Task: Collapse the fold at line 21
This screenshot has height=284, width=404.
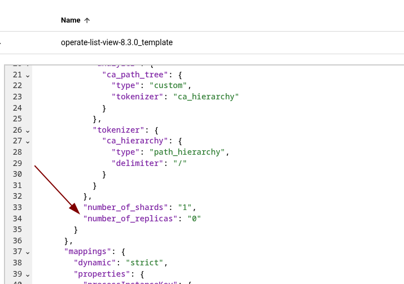Action: click(28, 76)
